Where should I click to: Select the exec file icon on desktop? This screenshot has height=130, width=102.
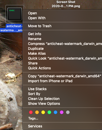(15, 14)
